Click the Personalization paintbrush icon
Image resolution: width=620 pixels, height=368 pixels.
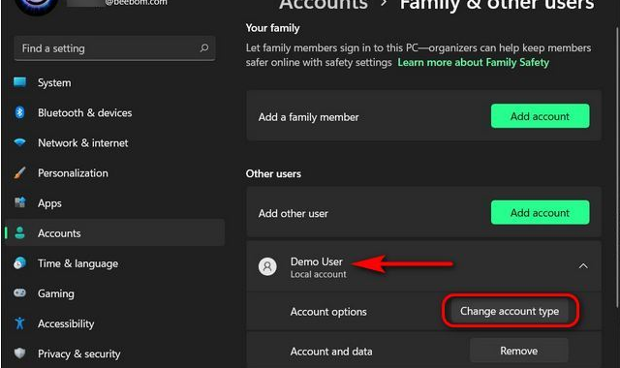[x=19, y=172]
